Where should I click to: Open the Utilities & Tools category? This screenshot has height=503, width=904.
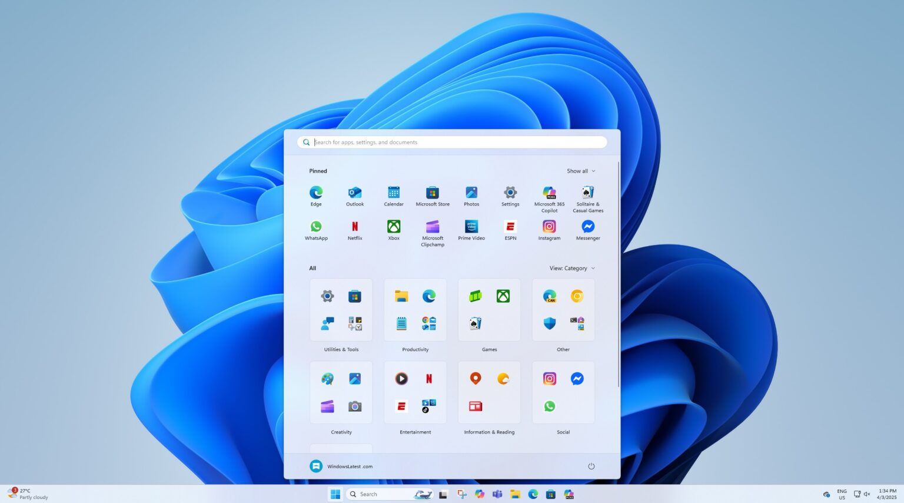point(341,309)
